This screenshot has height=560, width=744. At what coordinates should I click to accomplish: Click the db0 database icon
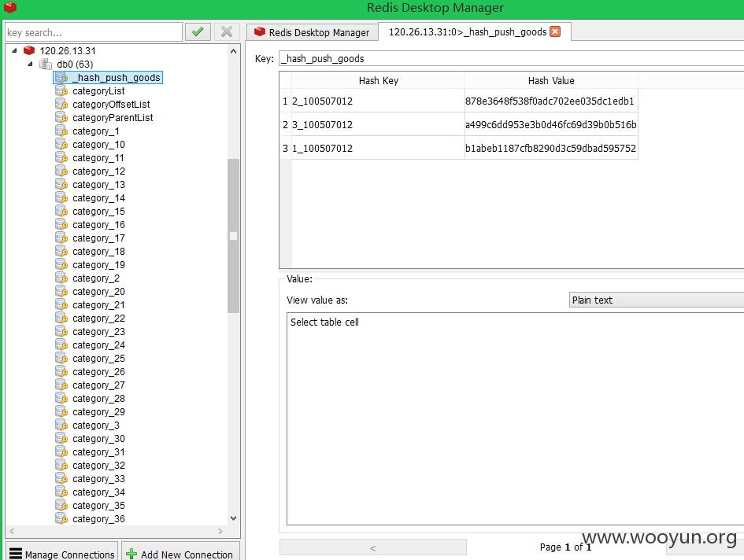[x=46, y=64]
